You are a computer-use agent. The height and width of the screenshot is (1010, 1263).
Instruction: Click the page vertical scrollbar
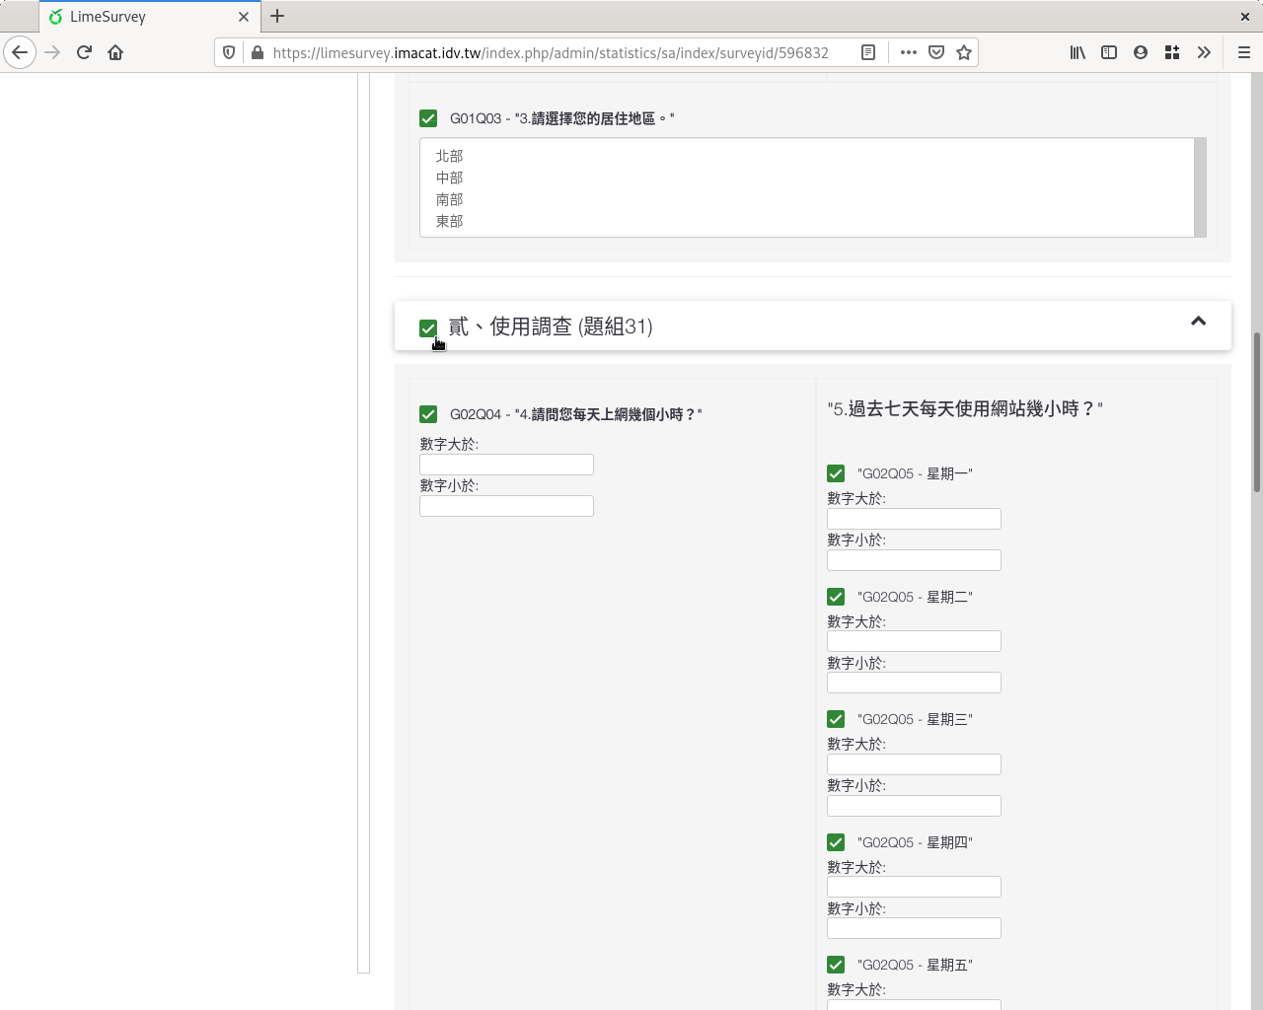coord(1257,412)
